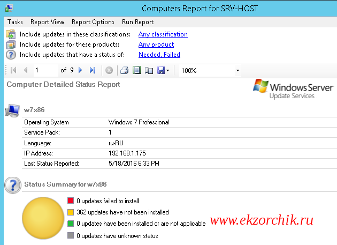Click the products icon

coord(11,44)
